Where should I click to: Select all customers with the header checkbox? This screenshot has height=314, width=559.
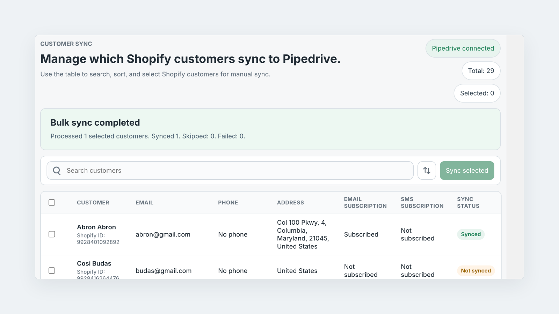coord(52,203)
